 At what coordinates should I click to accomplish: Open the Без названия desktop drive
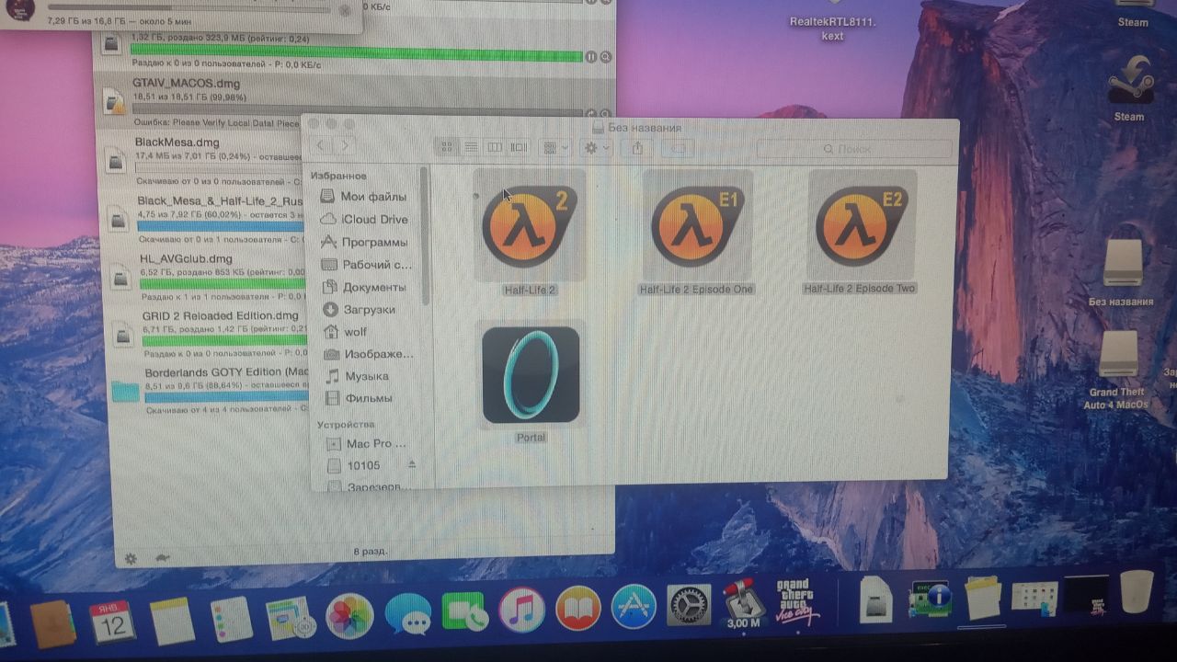click(1121, 272)
